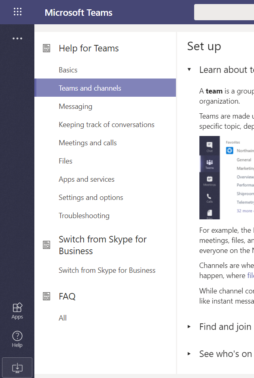
Task: Collapse the Learn about teams section
Action: [189, 70]
